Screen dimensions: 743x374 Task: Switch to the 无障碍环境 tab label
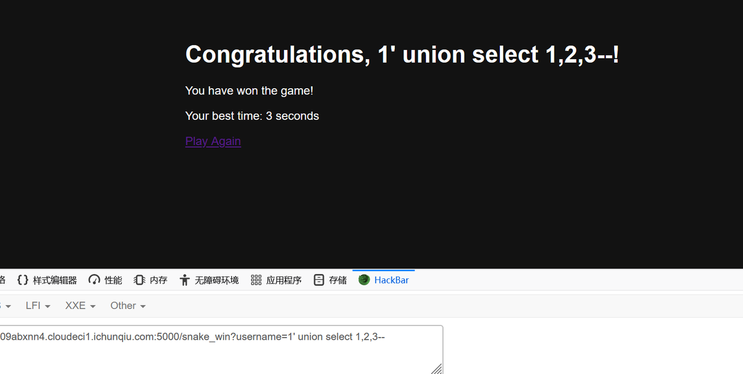[x=217, y=280]
